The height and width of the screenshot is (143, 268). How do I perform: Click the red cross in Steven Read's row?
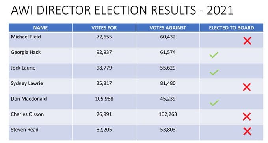pyautogui.click(x=248, y=131)
